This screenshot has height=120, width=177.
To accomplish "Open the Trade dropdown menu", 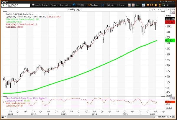I will click(55, 5).
